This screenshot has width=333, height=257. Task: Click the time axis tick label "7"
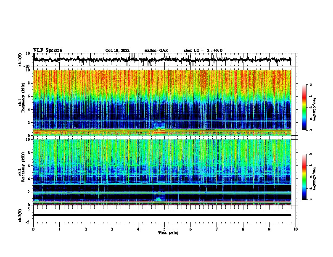pos(217,229)
